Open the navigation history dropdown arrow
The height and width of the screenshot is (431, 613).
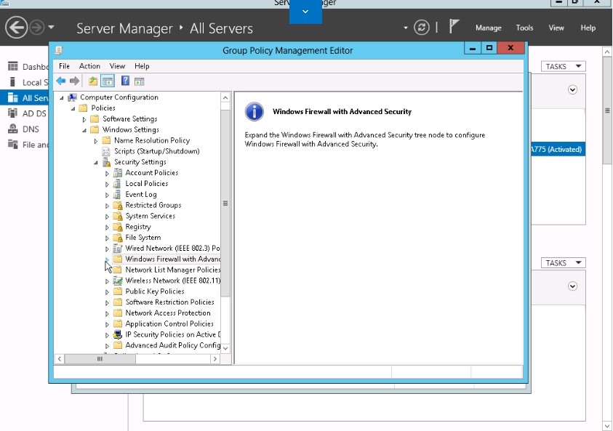coord(51,28)
